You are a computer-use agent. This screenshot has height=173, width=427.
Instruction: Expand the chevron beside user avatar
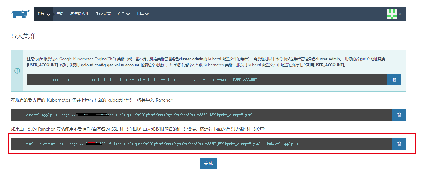(400, 14)
